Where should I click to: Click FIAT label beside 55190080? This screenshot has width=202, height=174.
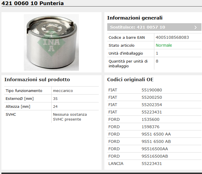point(113,90)
